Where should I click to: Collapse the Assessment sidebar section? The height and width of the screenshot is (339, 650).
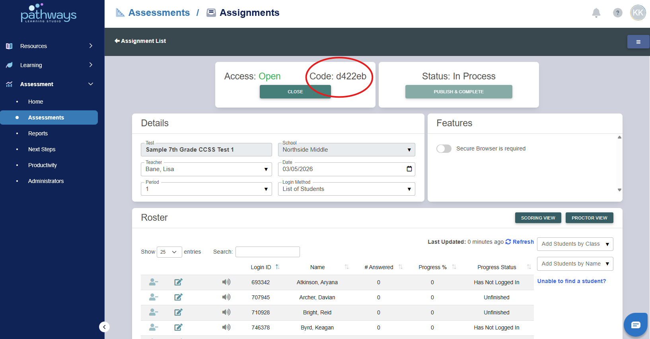pos(91,84)
